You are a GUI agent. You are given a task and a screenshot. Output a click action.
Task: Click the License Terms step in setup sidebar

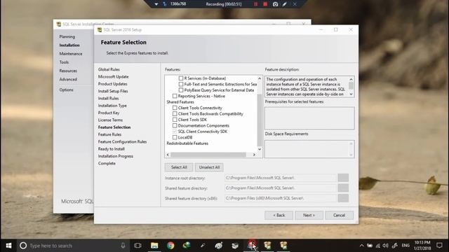coord(110,120)
